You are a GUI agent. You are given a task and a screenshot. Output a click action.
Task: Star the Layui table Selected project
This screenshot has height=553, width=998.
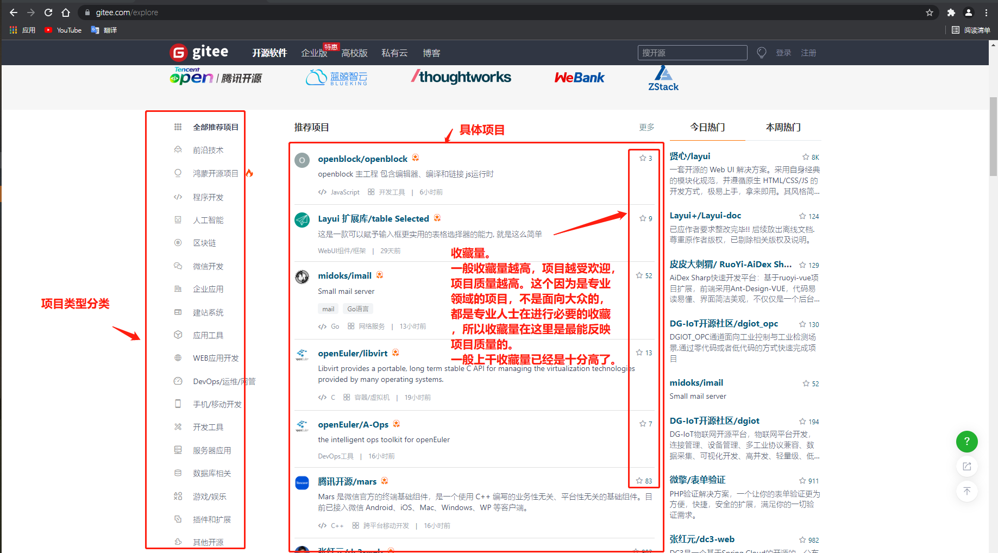pyautogui.click(x=643, y=218)
